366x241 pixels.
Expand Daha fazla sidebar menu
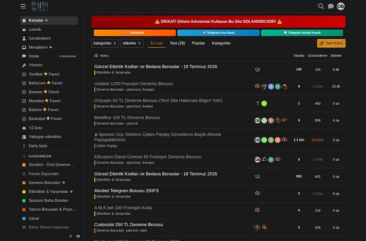pos(49,146)
